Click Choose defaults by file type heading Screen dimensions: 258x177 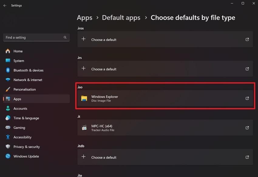[193, 18]
